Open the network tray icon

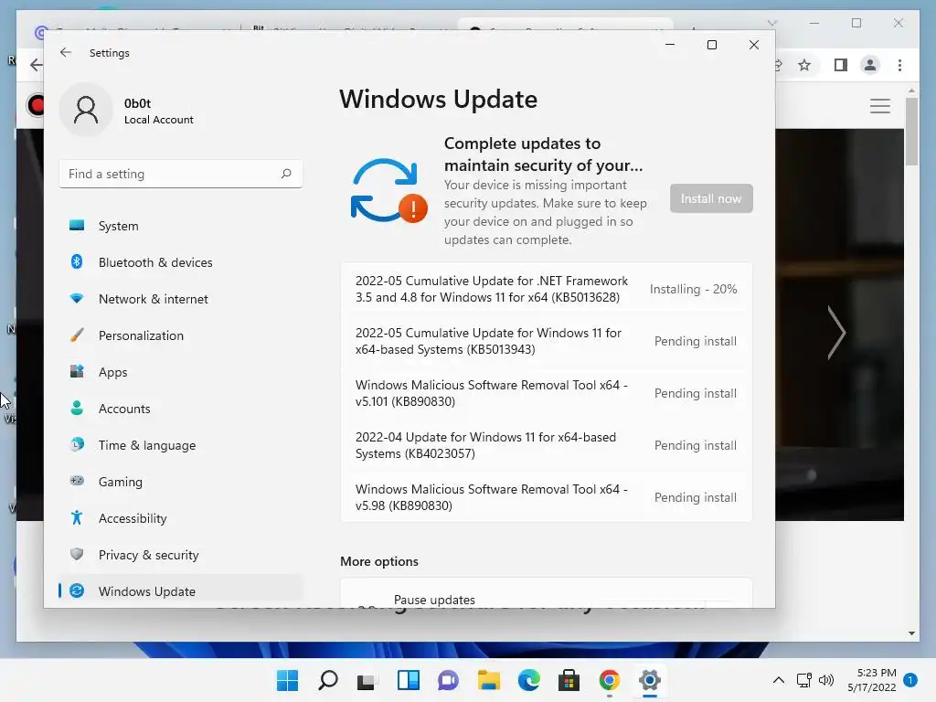tap(804, 680)
